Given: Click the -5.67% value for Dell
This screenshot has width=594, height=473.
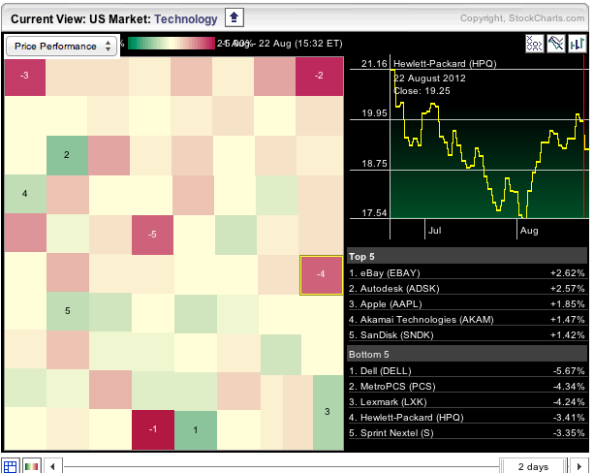Looking at the screenshot, I should coord(569,371).
